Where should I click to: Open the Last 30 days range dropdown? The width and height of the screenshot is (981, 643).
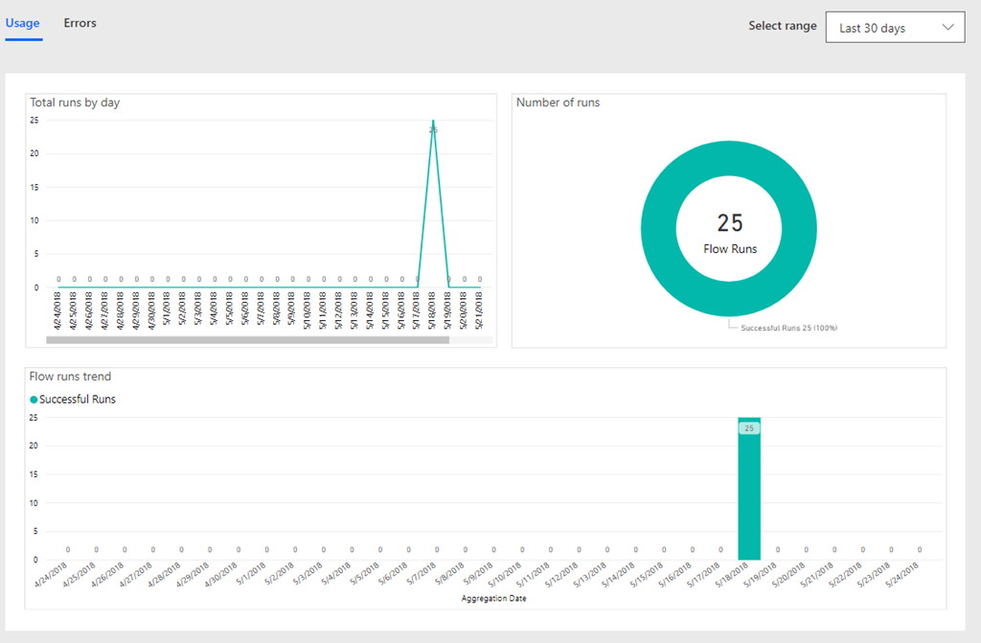pyautogui.click(x=894, y=28)
